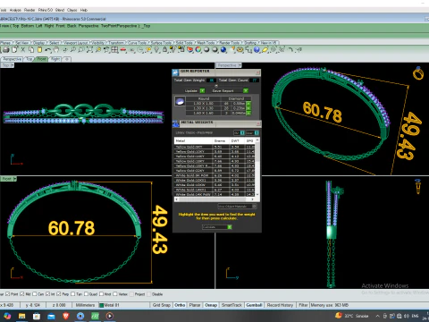Click green button beside Update

click(x=202, y=90)
